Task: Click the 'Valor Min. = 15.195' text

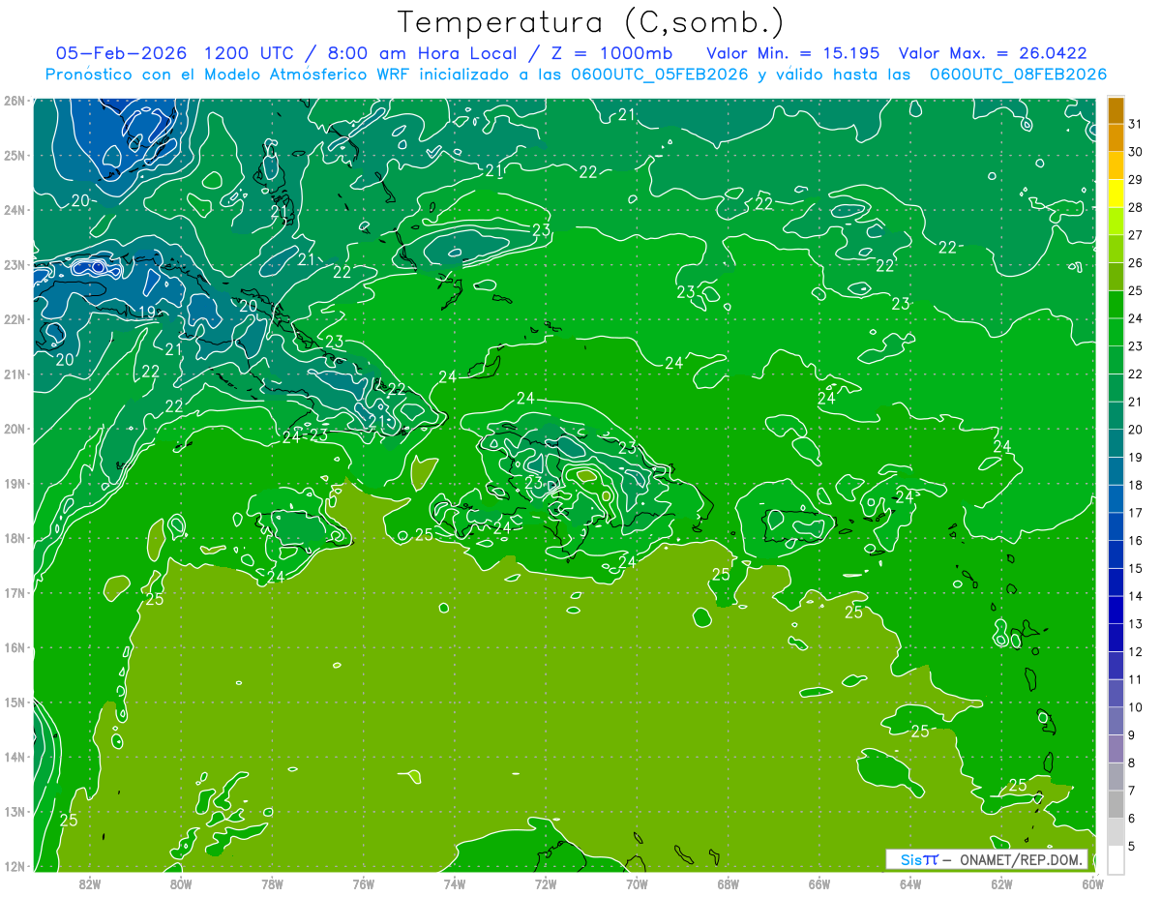Action: click(793, 52)
